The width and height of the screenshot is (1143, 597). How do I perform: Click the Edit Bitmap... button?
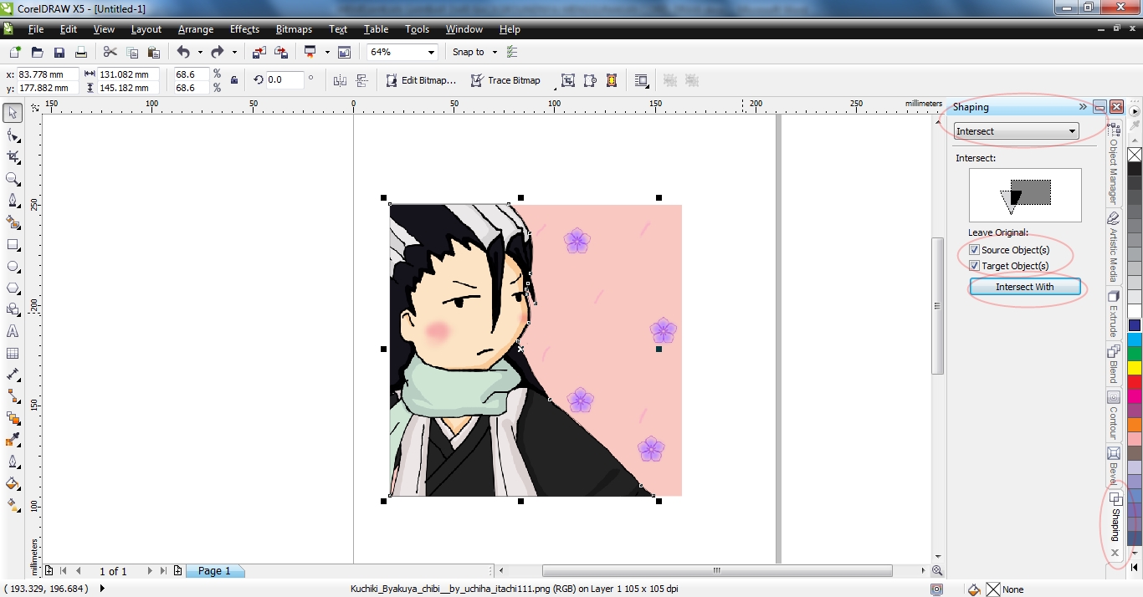point(421,80)
